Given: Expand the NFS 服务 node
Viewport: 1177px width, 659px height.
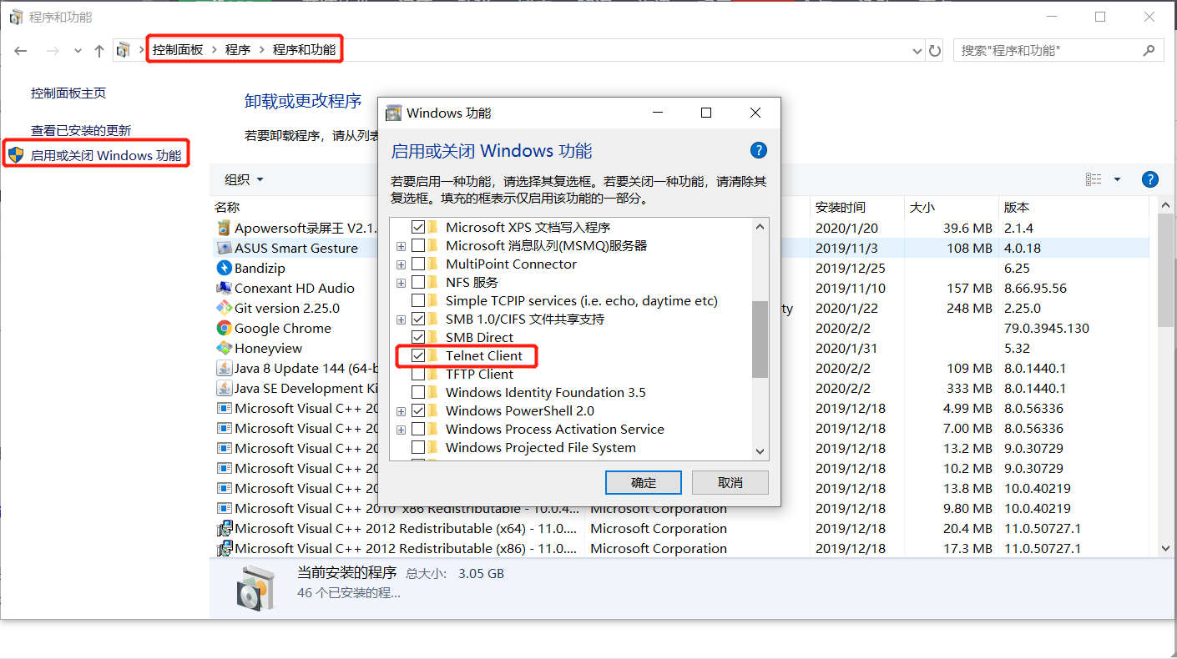Looking at the screenshot, I should tap(402, 282).
